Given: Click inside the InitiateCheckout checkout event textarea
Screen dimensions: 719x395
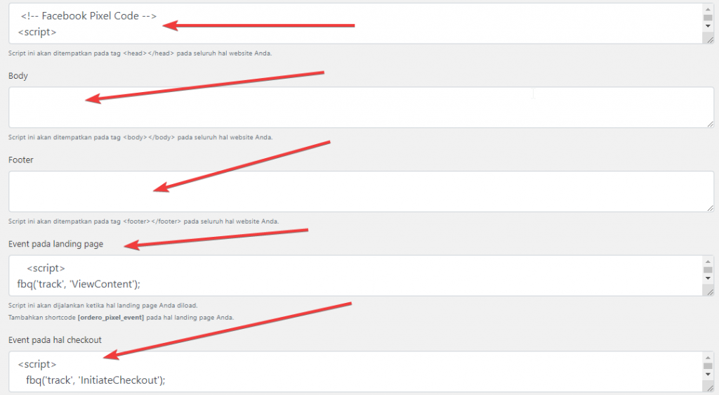Looking at the screenshot, I should pyautogui.click(x=355, y=372).
